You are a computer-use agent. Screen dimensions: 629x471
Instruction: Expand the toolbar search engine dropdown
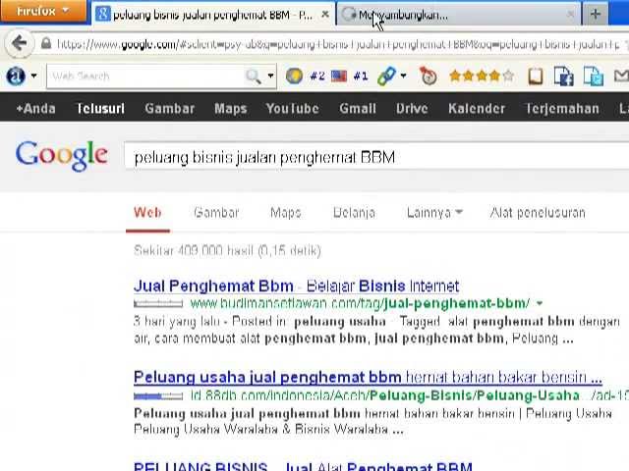pos(270,77)
